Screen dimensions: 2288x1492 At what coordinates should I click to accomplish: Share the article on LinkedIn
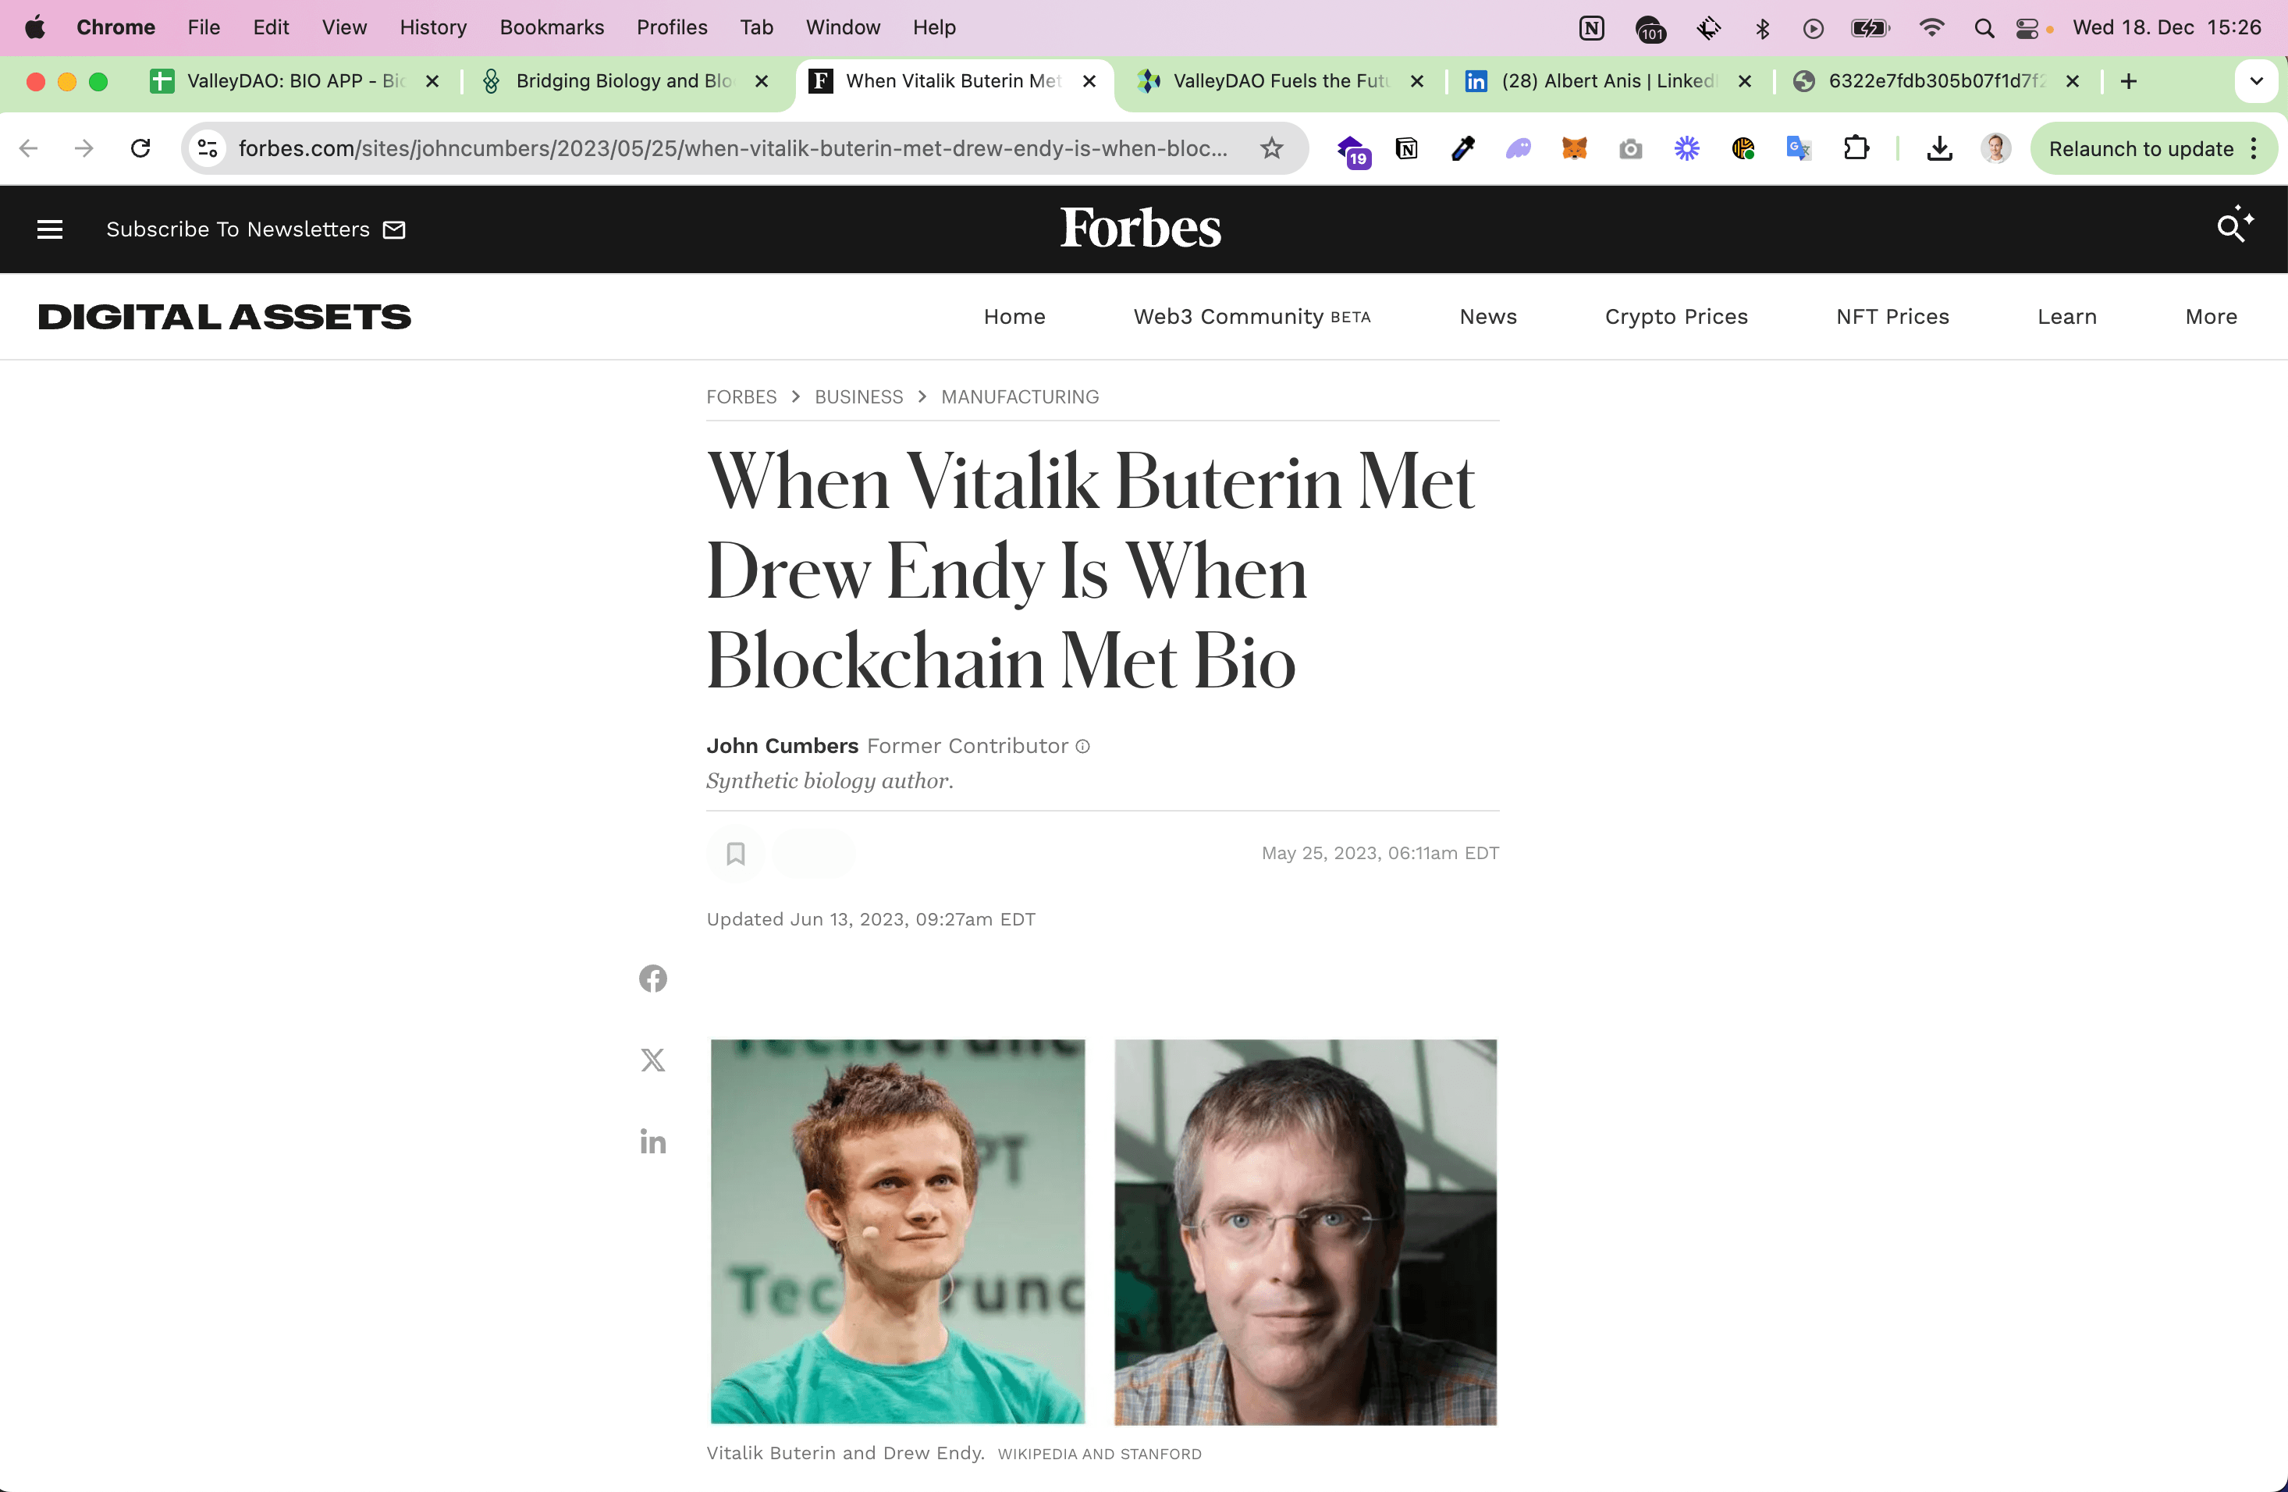[x=652, y=1142]
